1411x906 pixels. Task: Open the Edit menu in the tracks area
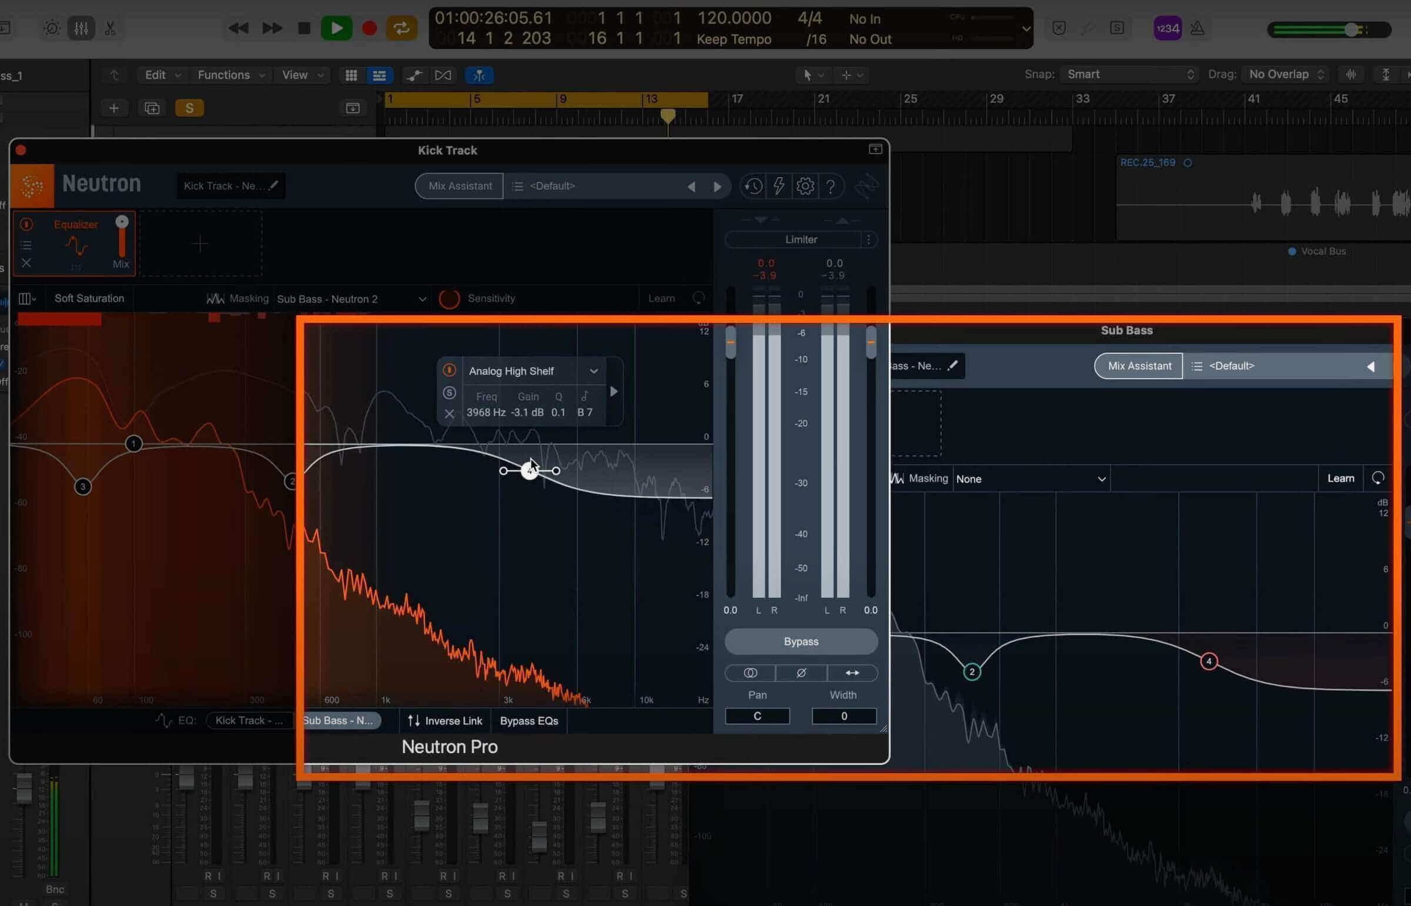pyautogui.click(x=162, y=75)
